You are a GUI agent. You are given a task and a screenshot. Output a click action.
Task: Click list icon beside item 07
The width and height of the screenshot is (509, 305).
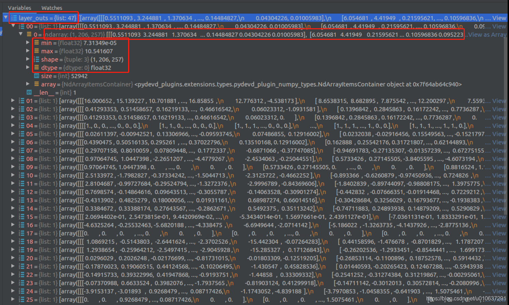click(21, 150)
